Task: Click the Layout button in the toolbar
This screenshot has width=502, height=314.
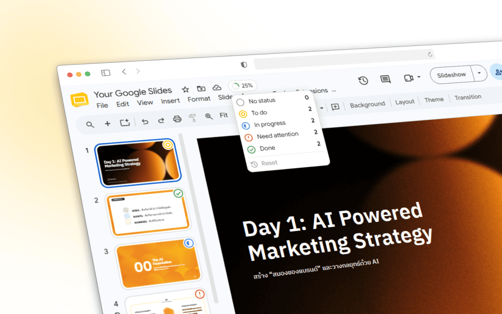Action: [x=405, y=102]
